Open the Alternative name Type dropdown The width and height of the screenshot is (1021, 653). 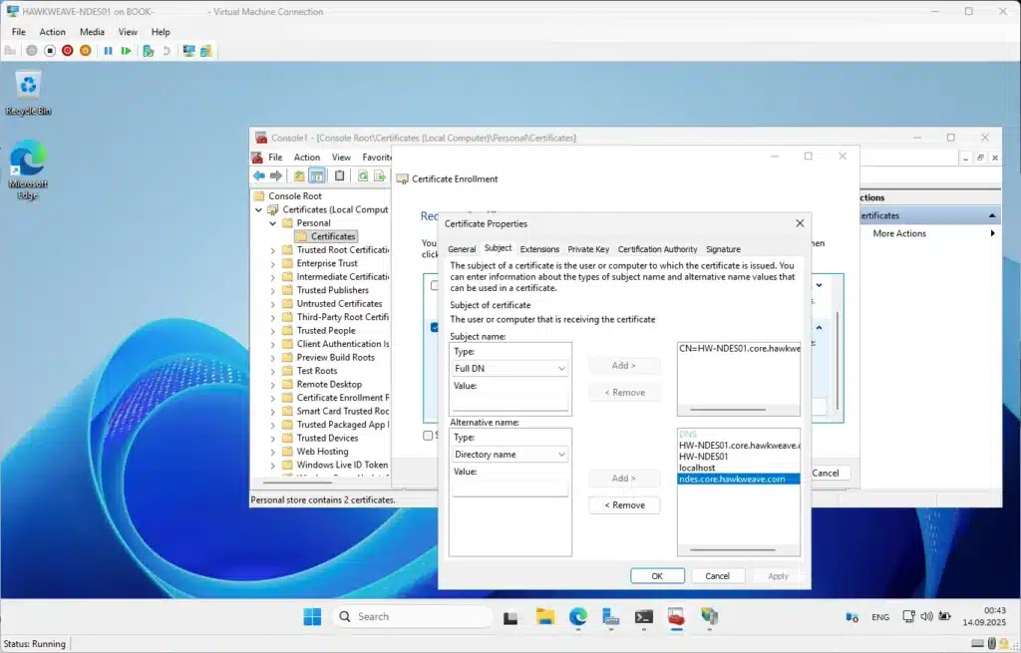(510, 455)
